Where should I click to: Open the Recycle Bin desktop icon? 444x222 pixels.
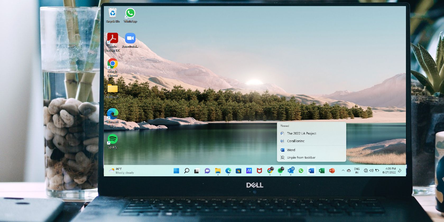pyautogui.click(x=113, y=15)
